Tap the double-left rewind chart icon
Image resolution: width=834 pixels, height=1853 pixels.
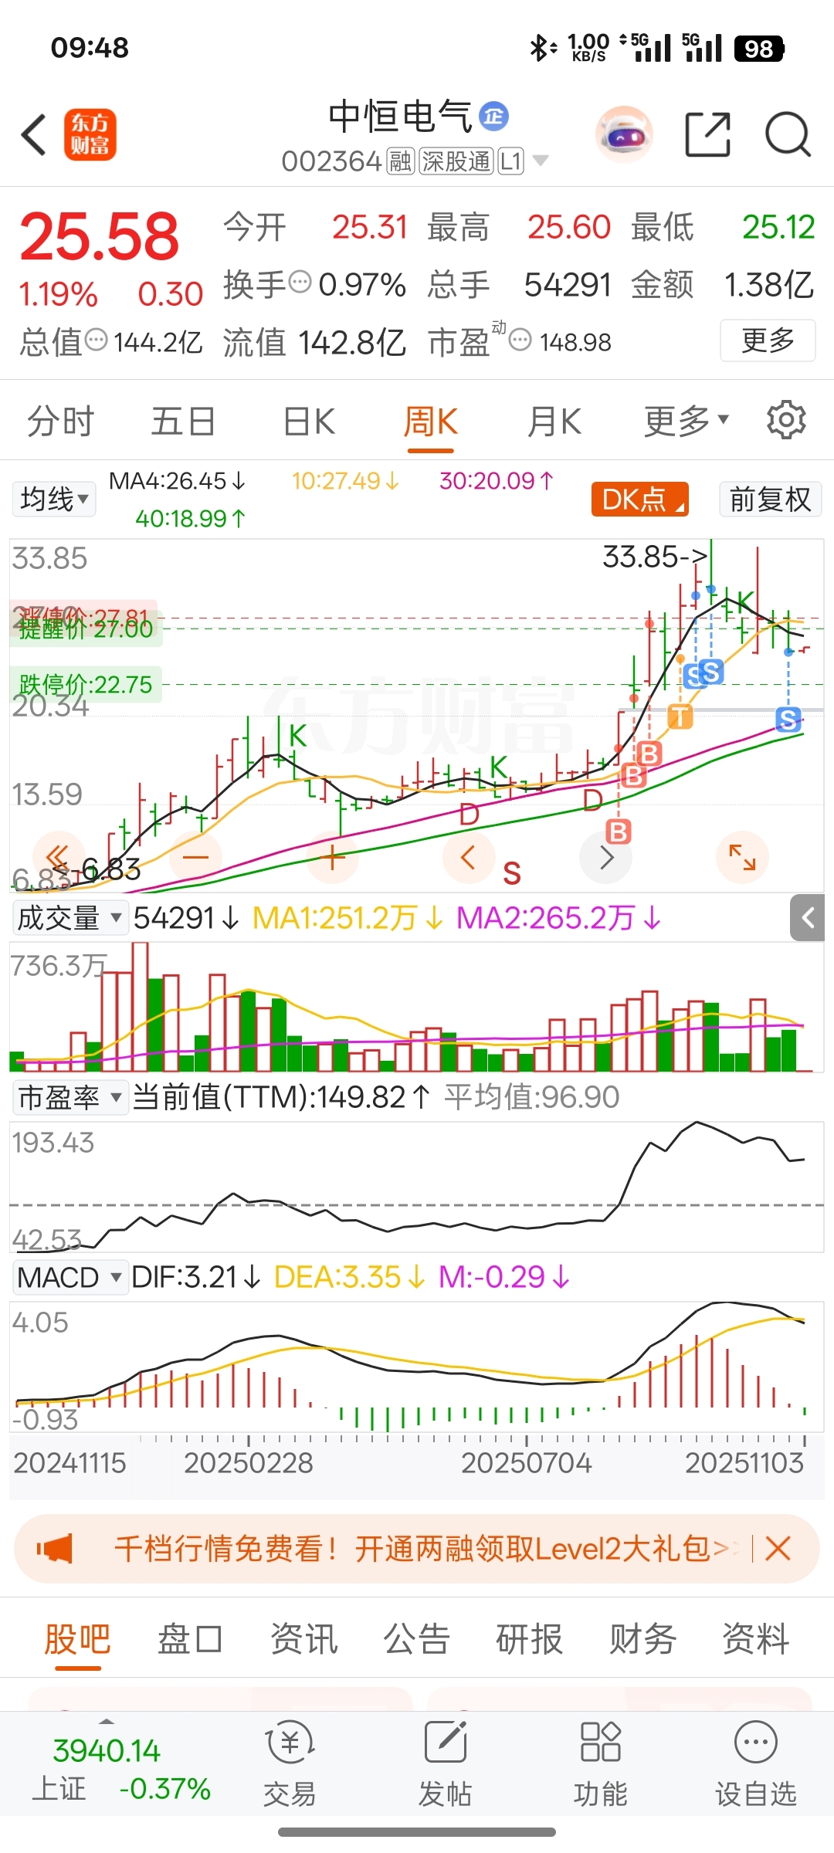(x=58, y=857)
